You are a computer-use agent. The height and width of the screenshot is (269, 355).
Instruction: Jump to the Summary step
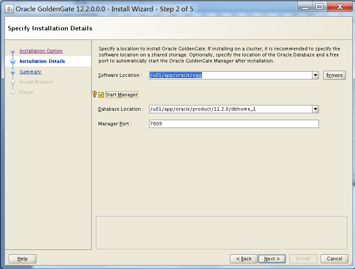point(30,72)
